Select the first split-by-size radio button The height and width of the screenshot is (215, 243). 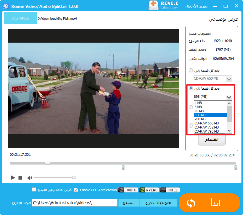191,70
